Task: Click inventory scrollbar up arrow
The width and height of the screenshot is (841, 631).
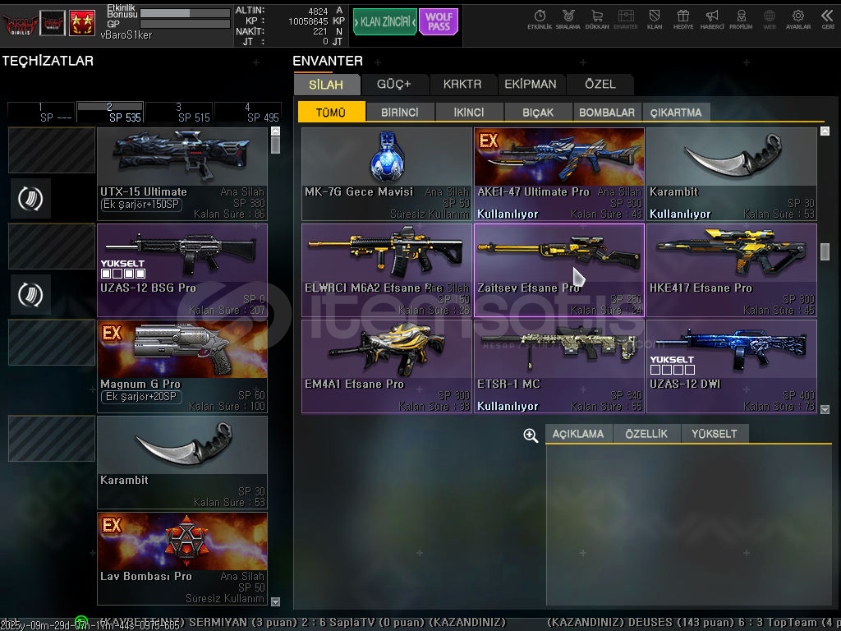Action: [x=825, y=131]
